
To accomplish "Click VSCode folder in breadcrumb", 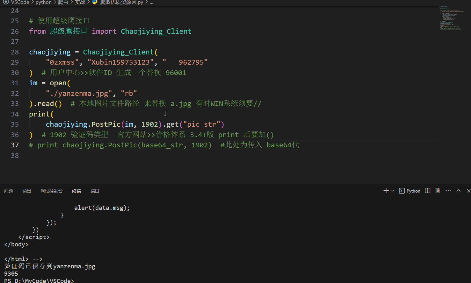I will pos(20,2).
